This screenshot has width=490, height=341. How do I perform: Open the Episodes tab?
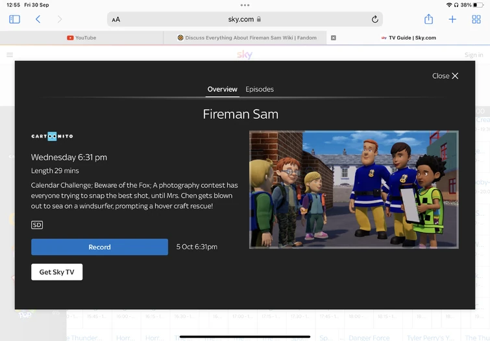[260, 89]
